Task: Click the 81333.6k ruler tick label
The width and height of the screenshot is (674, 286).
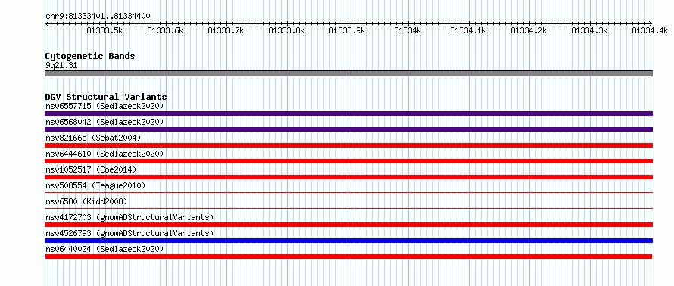Action: (x=166, y=31)
